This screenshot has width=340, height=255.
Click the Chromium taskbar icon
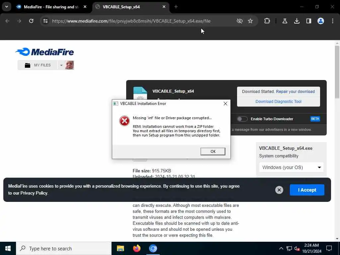153,248
